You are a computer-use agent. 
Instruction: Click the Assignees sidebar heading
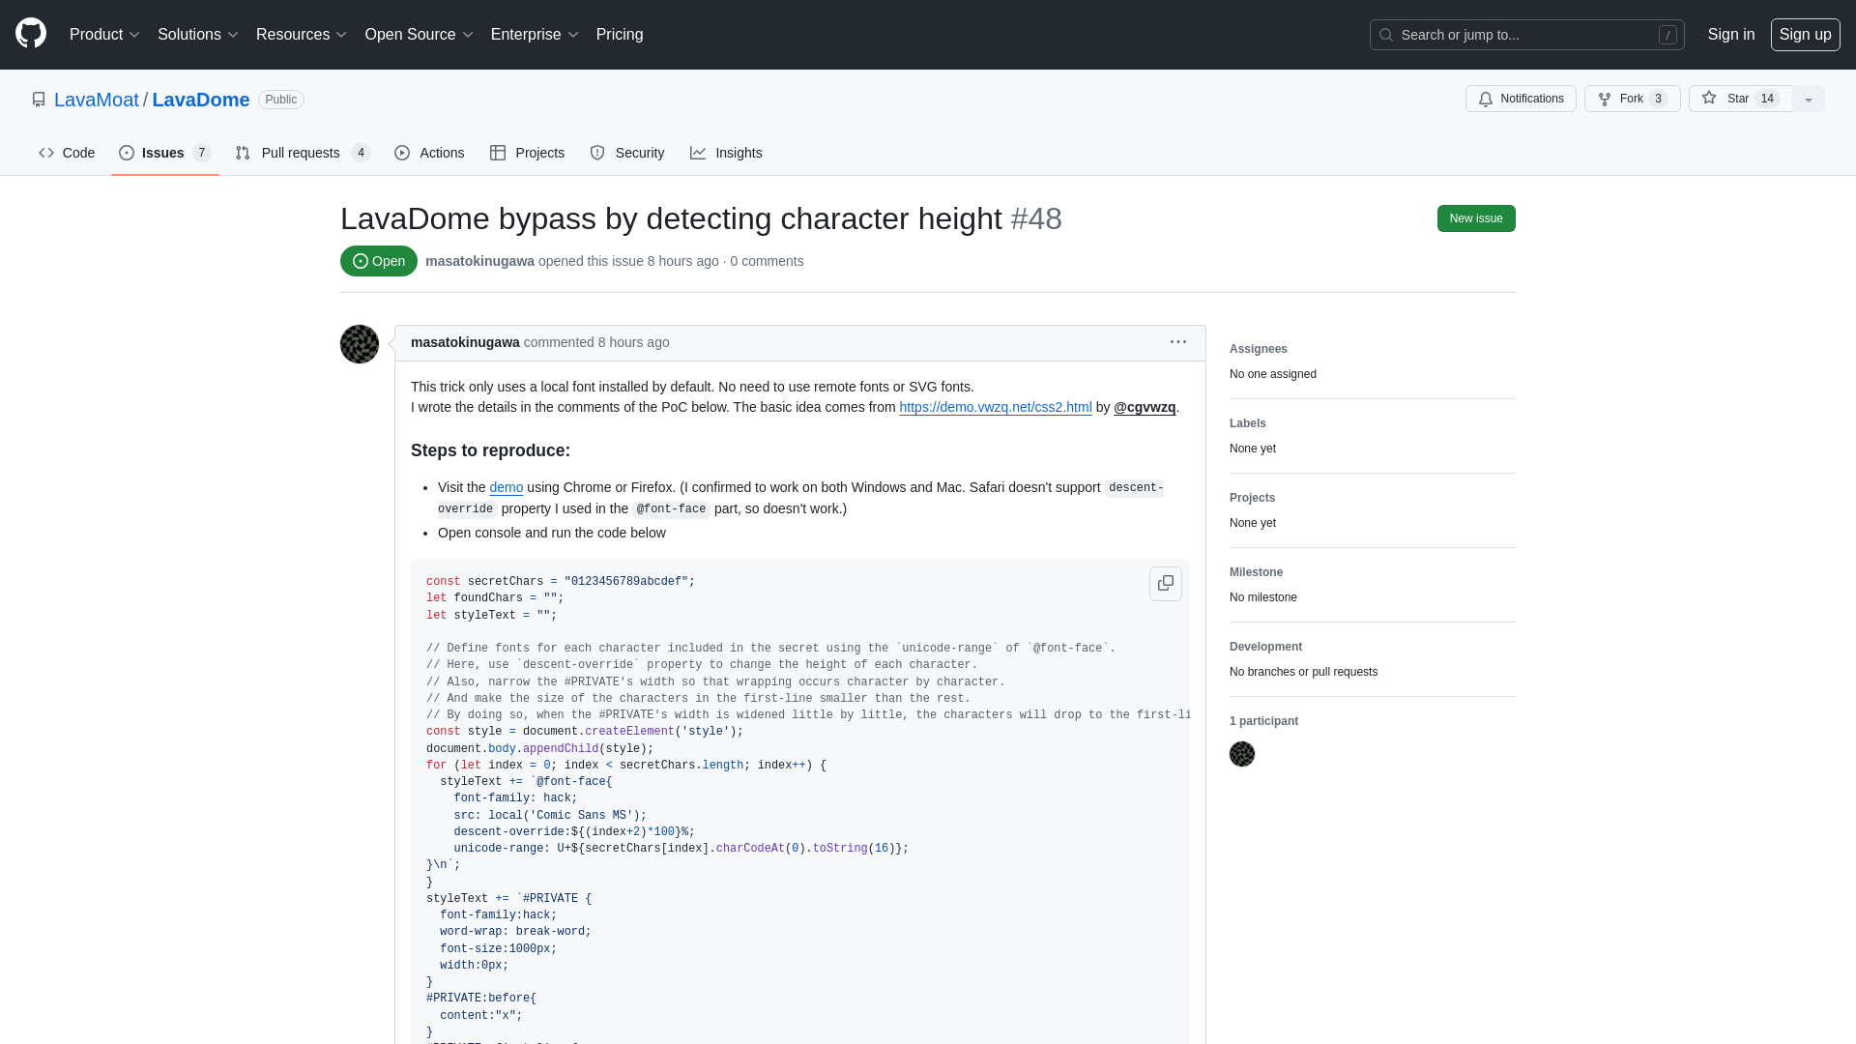pyautogui.click(x=1258, y=349)
